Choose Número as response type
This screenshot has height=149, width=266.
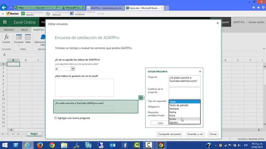click(185, 108)
